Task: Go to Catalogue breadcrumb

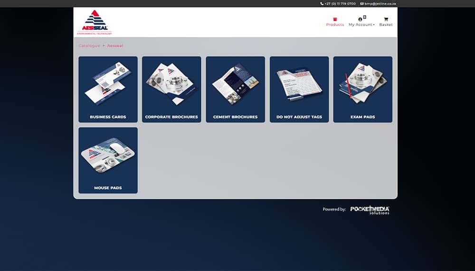Action: pos(89,45)
